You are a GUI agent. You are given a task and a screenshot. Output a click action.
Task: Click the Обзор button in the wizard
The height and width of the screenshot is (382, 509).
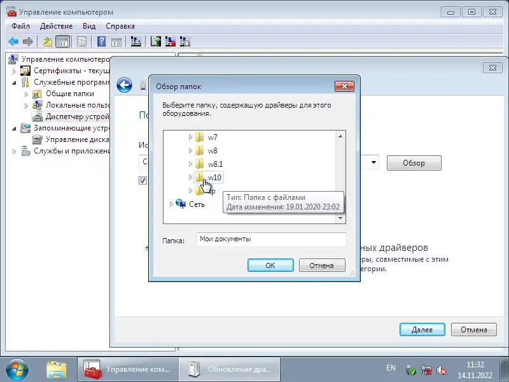tap(414, 163)
